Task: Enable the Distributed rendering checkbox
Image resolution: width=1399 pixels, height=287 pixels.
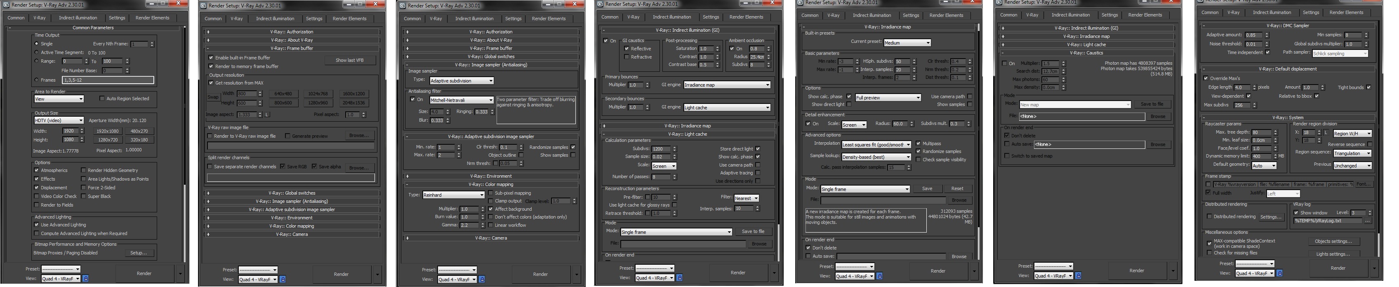Action: coord(1209,216)
